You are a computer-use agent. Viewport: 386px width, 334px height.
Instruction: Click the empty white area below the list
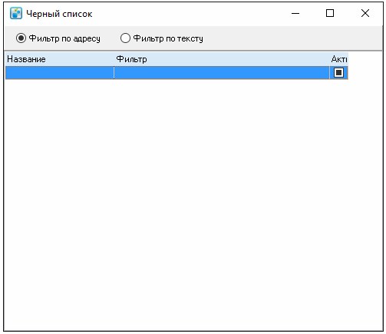193,205
